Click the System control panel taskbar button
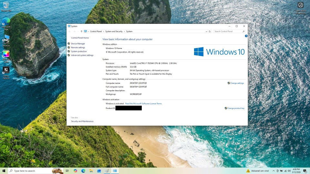Viewport: 310px width, 174px height. [x=115, y=171]
